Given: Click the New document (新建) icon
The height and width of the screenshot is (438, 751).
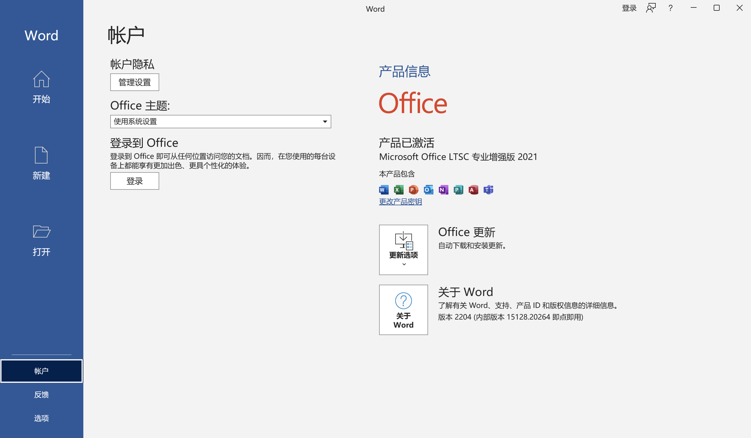Looking at the screenshot, I should (x=41, y=155).
